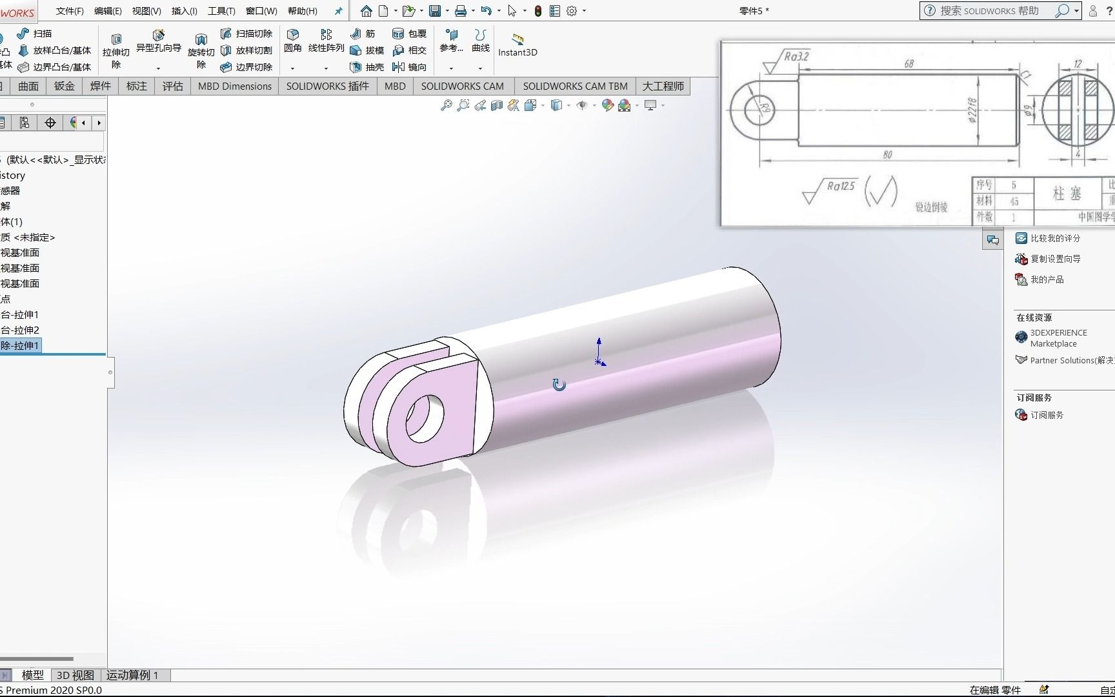Click the Fillet (圆角) tool
Image resolution: width=1115 pixels, height=697 pixels.
(x=293, y=41)
